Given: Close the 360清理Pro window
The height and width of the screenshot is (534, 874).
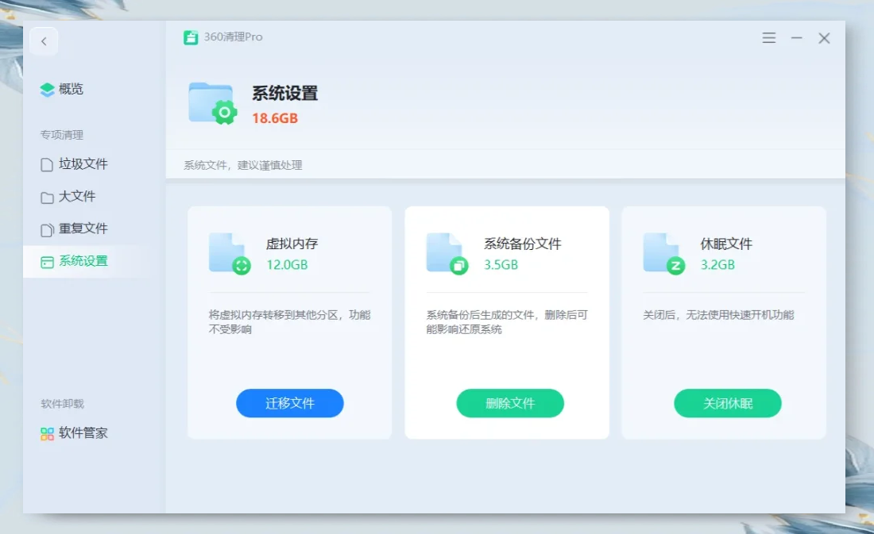Looking at the screenshot, I should [824, 38].
